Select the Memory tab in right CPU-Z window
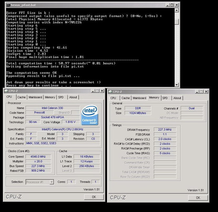 pyautogui.click(x=154, y=97)
